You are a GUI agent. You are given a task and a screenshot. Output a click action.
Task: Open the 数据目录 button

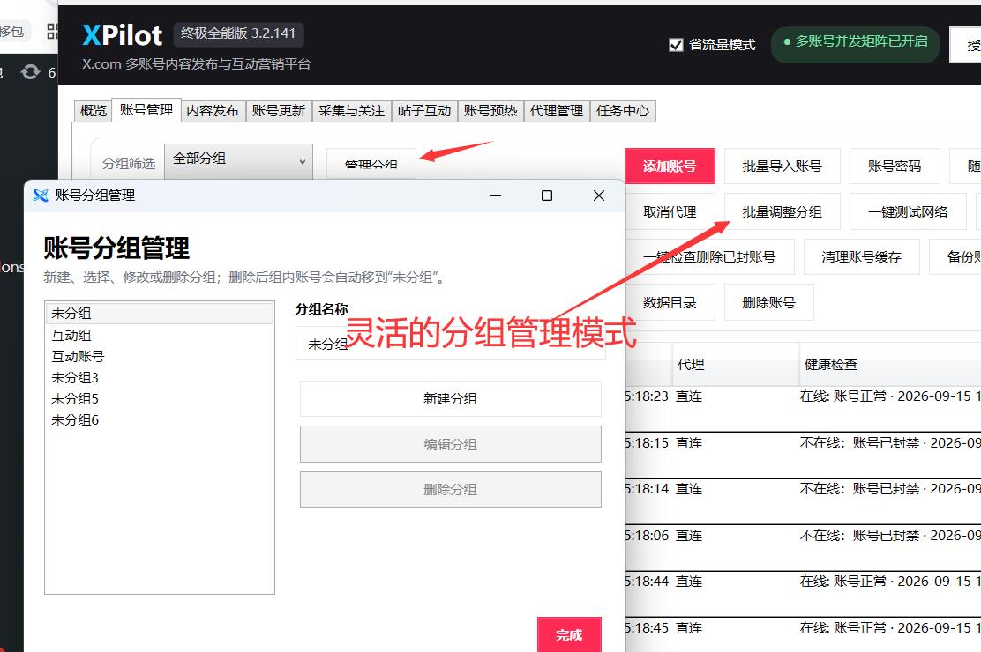coord(670,302)
